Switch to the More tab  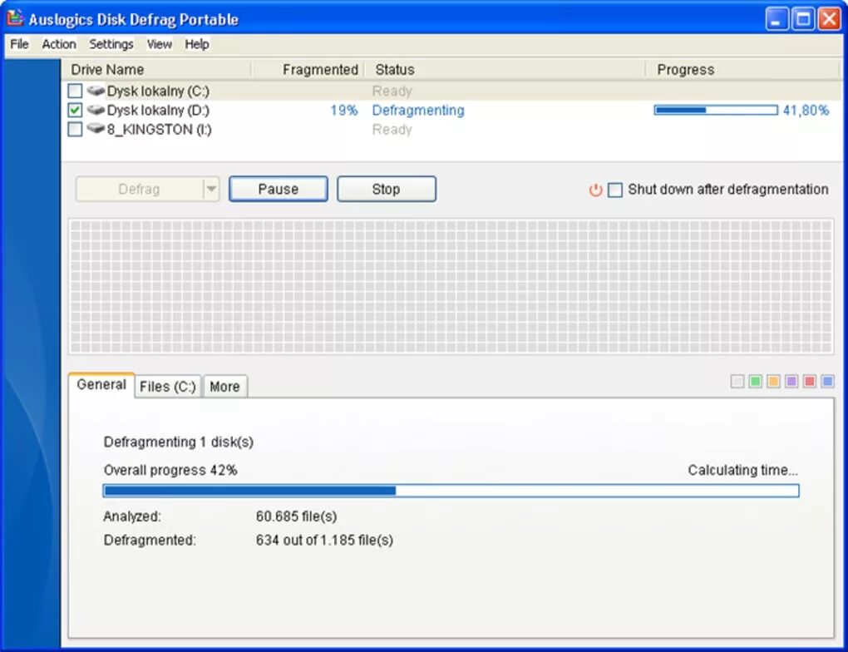[225, 387]
